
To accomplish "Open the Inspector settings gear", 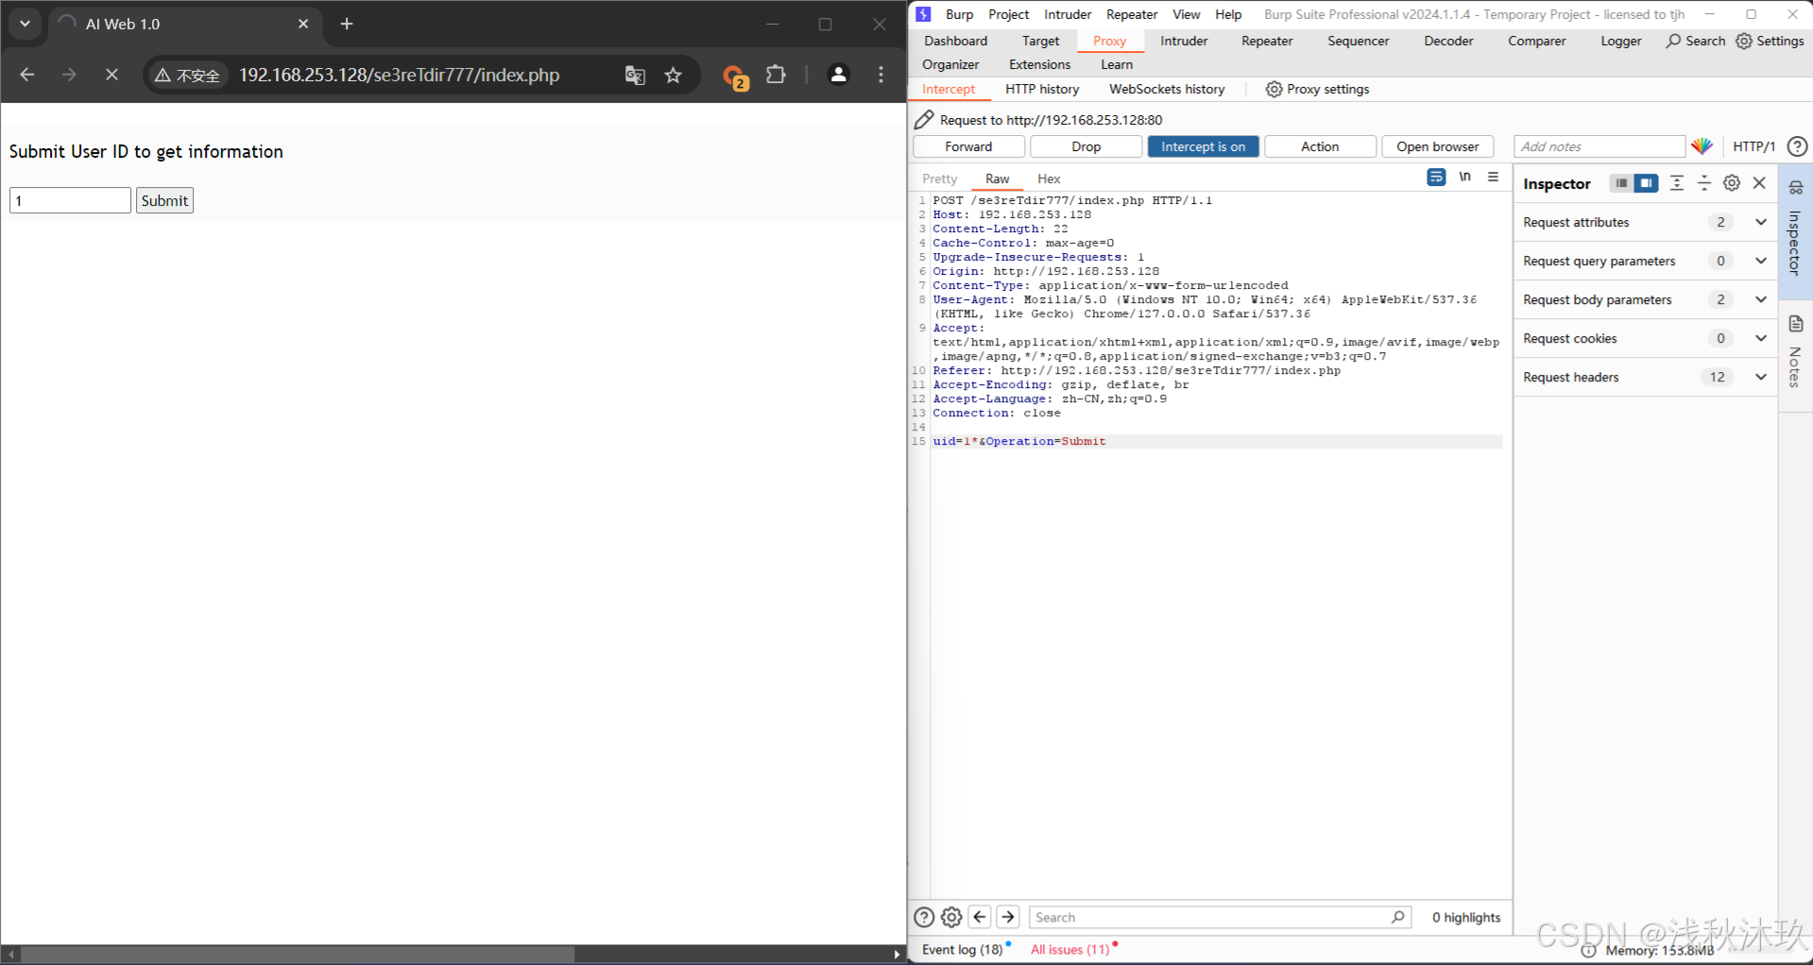I will click(1732, 183).
